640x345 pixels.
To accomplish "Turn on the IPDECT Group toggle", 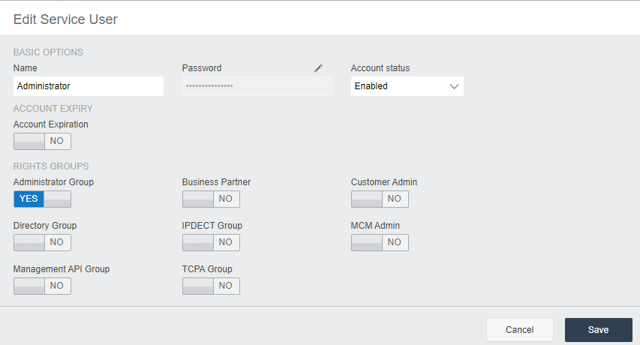I will pos(211,243).
